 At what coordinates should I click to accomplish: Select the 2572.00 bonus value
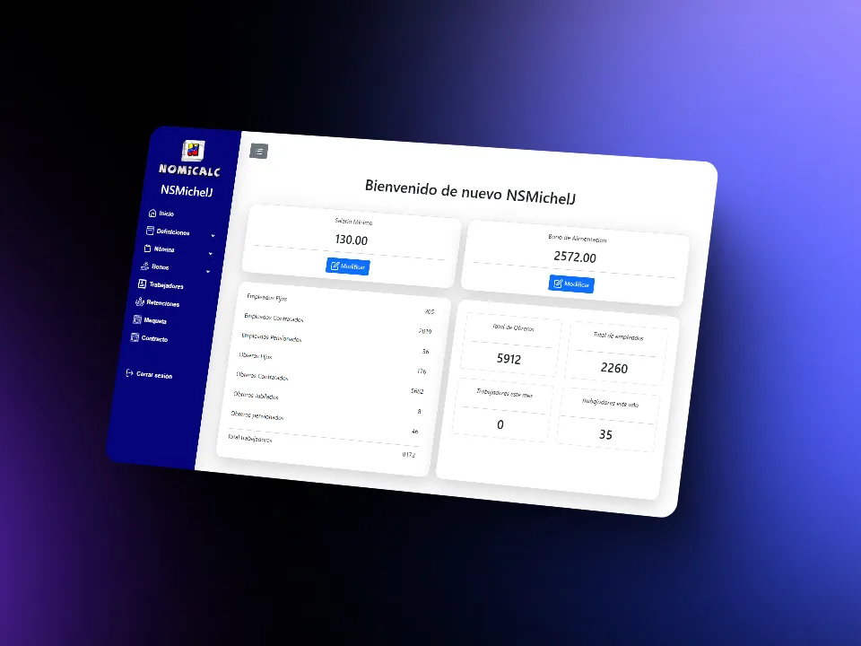tap(575, 258)
